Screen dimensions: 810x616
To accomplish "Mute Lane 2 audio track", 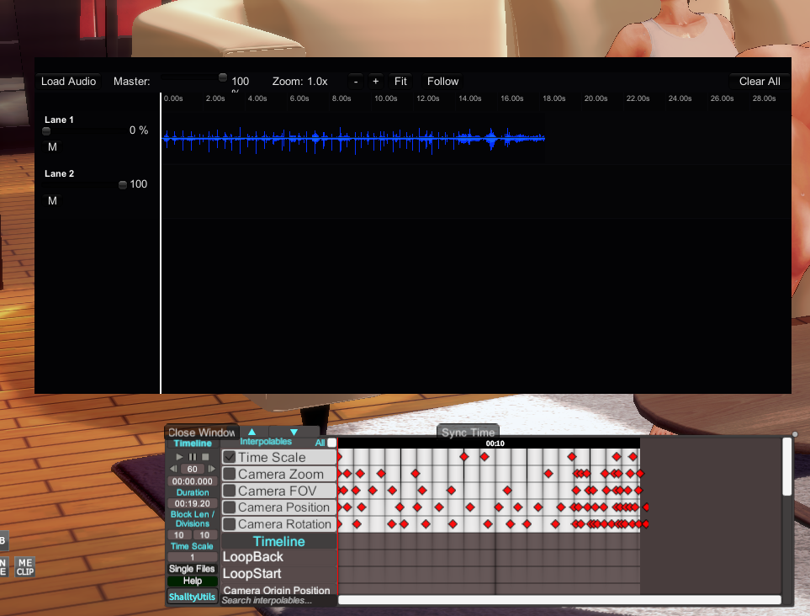I will (52, 201).
